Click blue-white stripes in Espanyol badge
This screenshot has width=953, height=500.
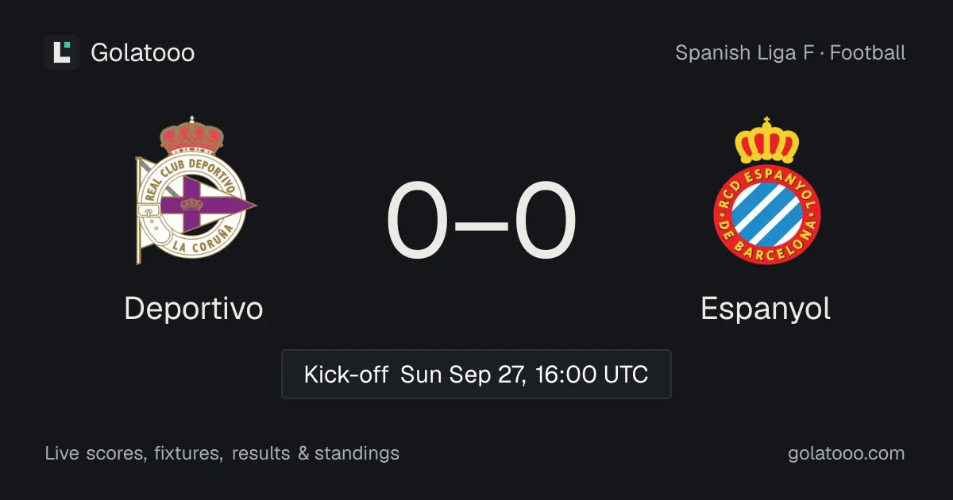[x=766, y=213]
